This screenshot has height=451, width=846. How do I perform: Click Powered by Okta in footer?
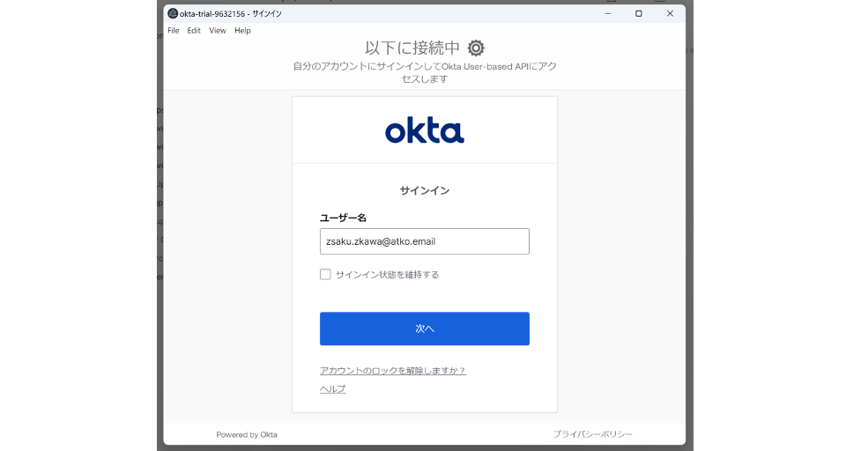pyautogui.click(x=247, y=434)
